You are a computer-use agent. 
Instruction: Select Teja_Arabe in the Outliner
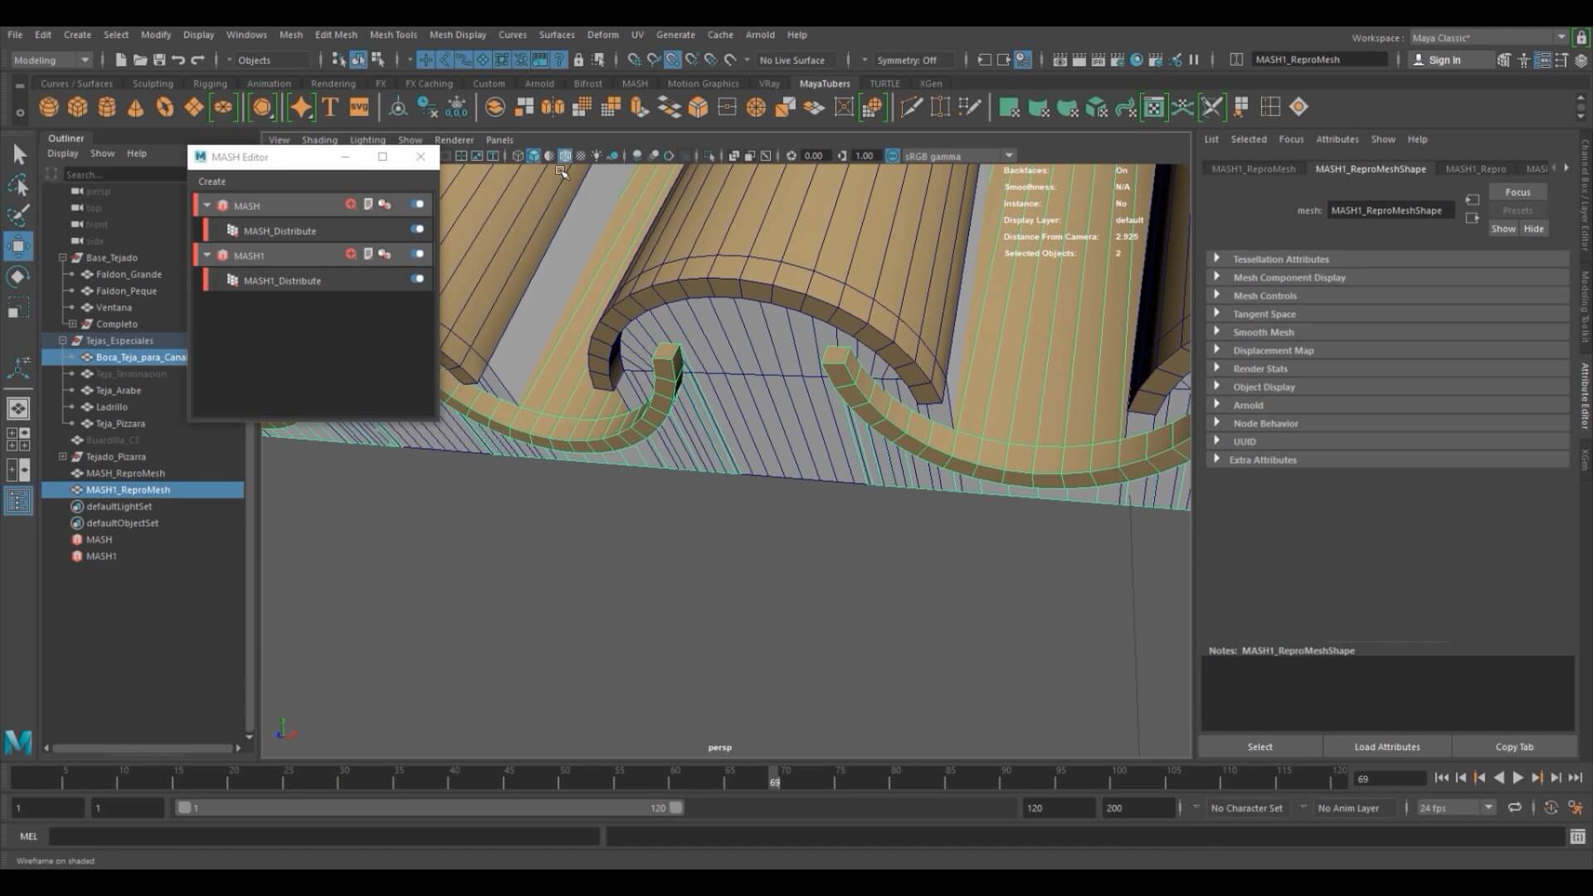[x=118, y=390]
